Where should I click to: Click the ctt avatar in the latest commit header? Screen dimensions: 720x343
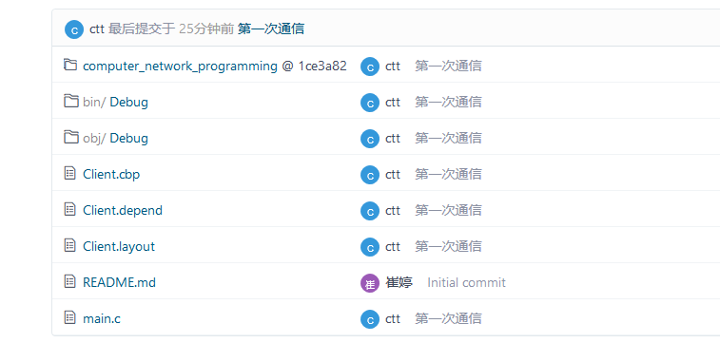click(74, 29)
